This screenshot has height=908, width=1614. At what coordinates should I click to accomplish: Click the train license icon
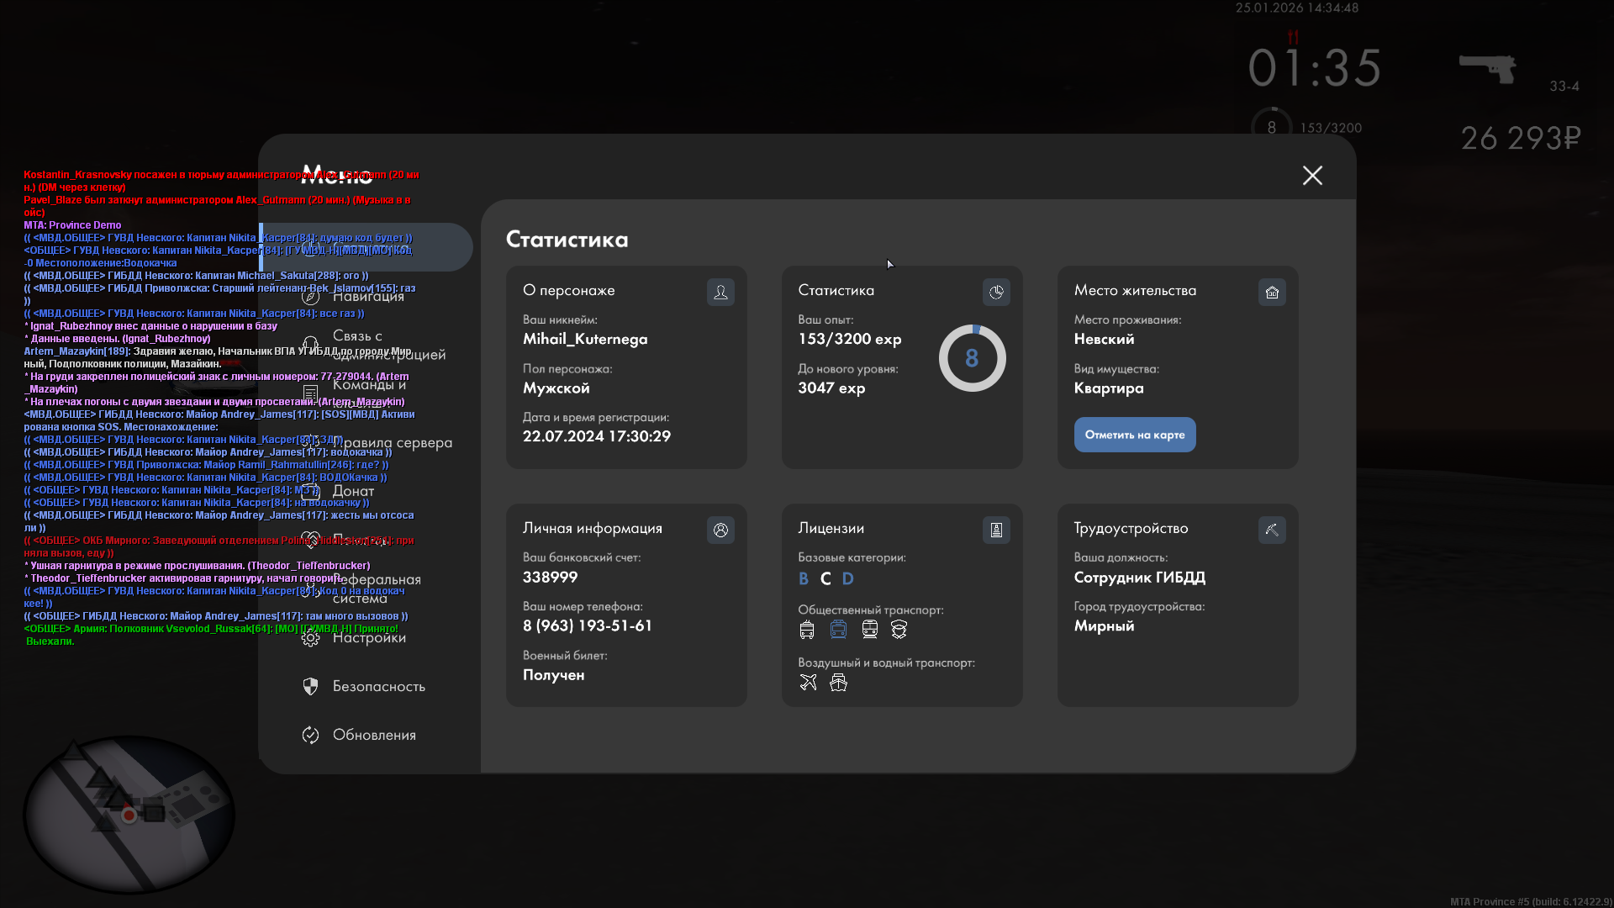point(869,630)
